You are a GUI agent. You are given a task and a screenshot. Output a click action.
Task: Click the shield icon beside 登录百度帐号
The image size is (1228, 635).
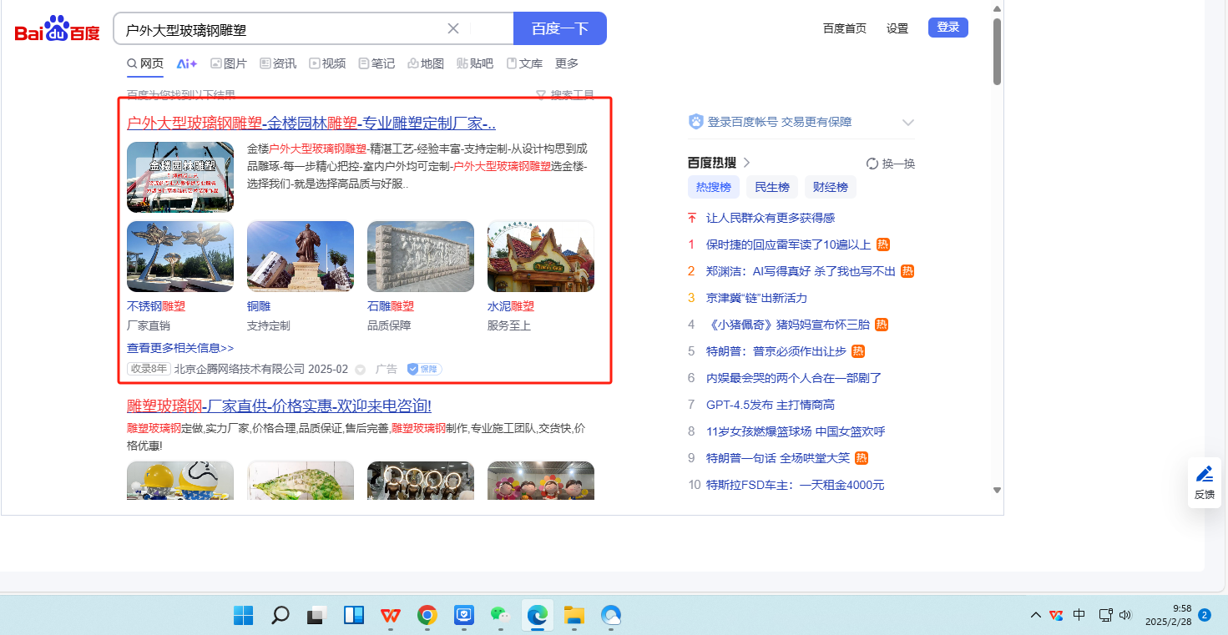coord(696,122)
